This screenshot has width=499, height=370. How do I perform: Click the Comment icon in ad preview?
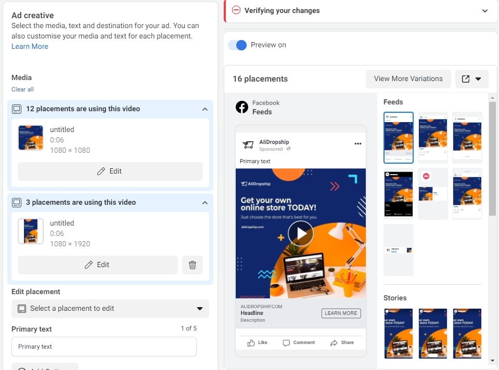[286, 343]
